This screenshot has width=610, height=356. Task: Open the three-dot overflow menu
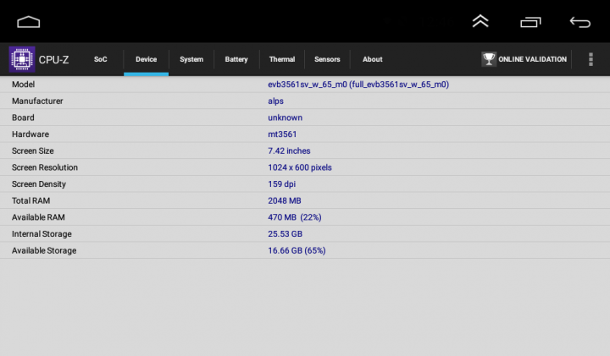click(591, 59)
